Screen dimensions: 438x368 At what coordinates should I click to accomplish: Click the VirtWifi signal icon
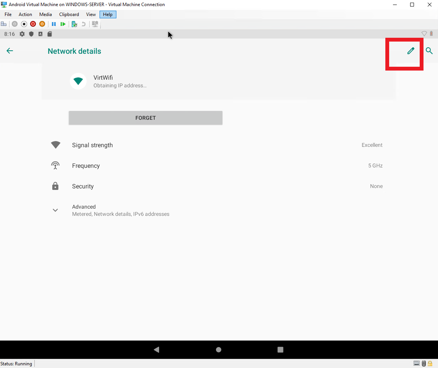click(x=78, y=81)
